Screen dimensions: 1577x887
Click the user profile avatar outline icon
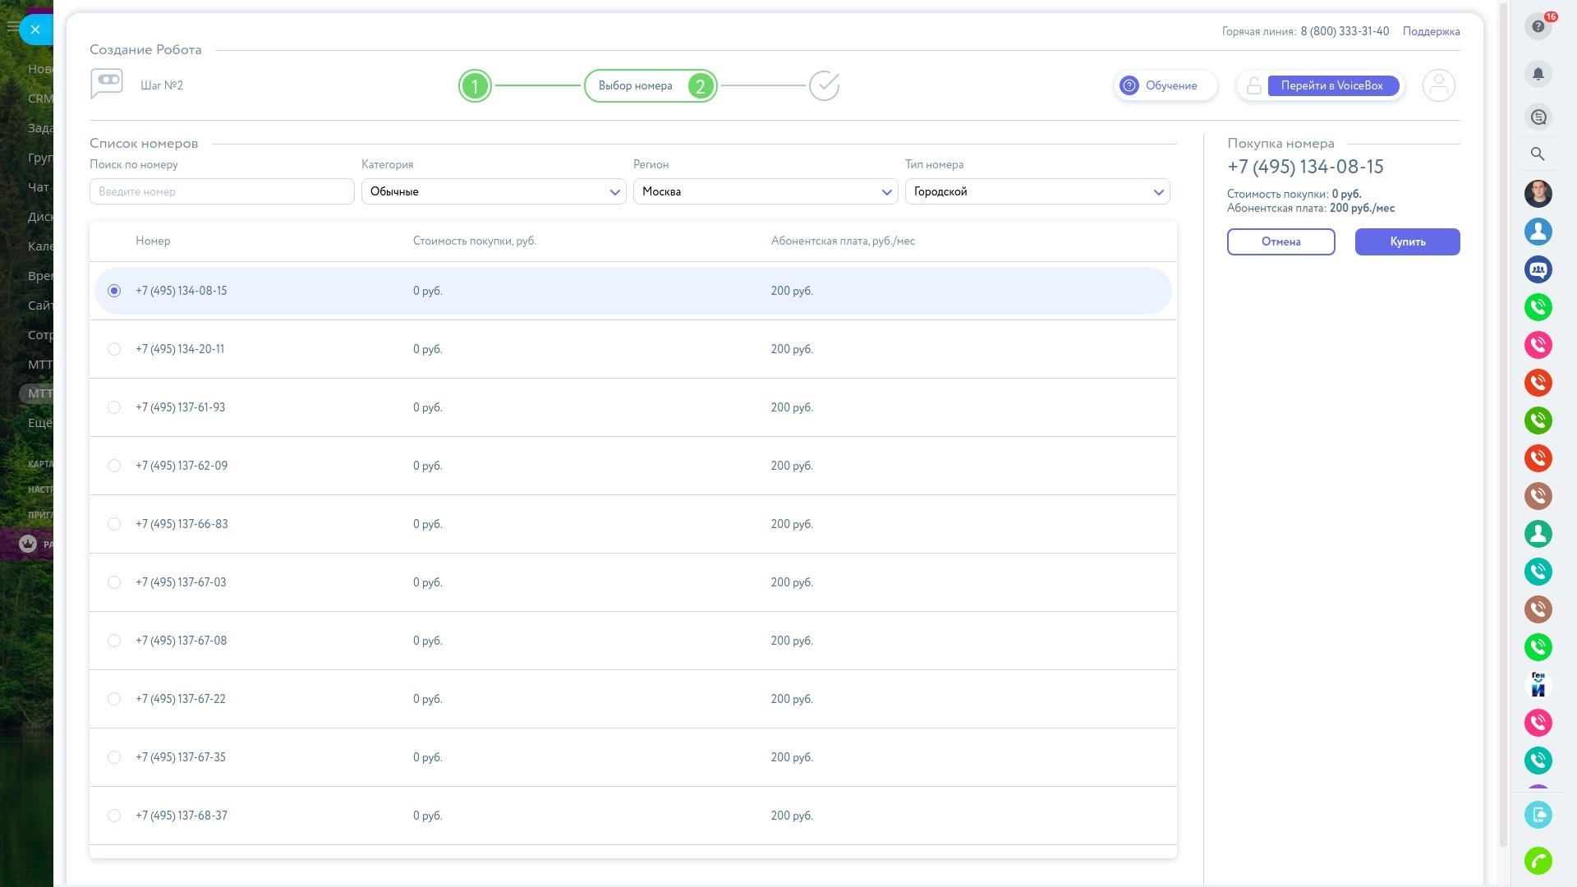(x=1438, y=85)
